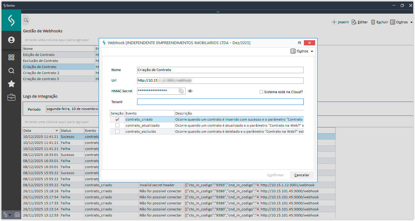
Task: Reveal HMAC Secret with the eye icon
Action: tap(190, 91)
